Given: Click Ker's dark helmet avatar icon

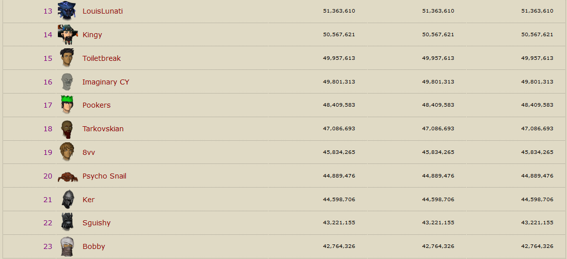Looking at the screenshot, I should [x=67, y=199].
